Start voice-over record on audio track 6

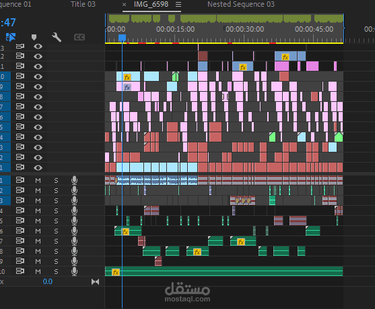tap(74, 231)
